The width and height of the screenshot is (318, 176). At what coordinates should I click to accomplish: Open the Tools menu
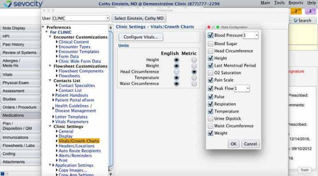point(279,3)
